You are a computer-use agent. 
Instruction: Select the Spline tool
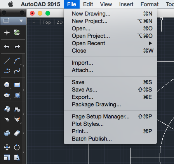17,71
